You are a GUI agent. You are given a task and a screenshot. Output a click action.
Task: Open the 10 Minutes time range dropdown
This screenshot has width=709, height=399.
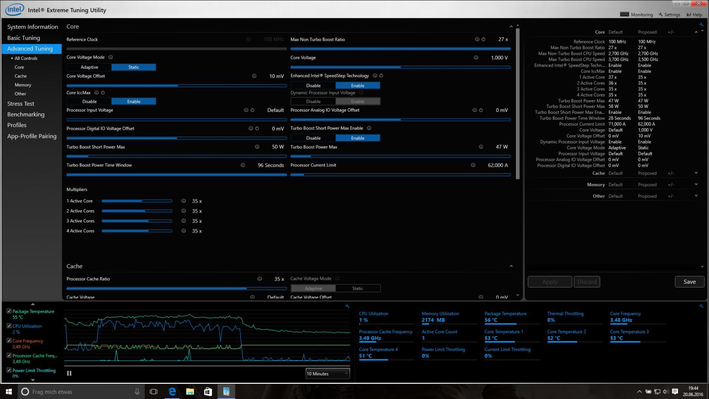[328, 374]
